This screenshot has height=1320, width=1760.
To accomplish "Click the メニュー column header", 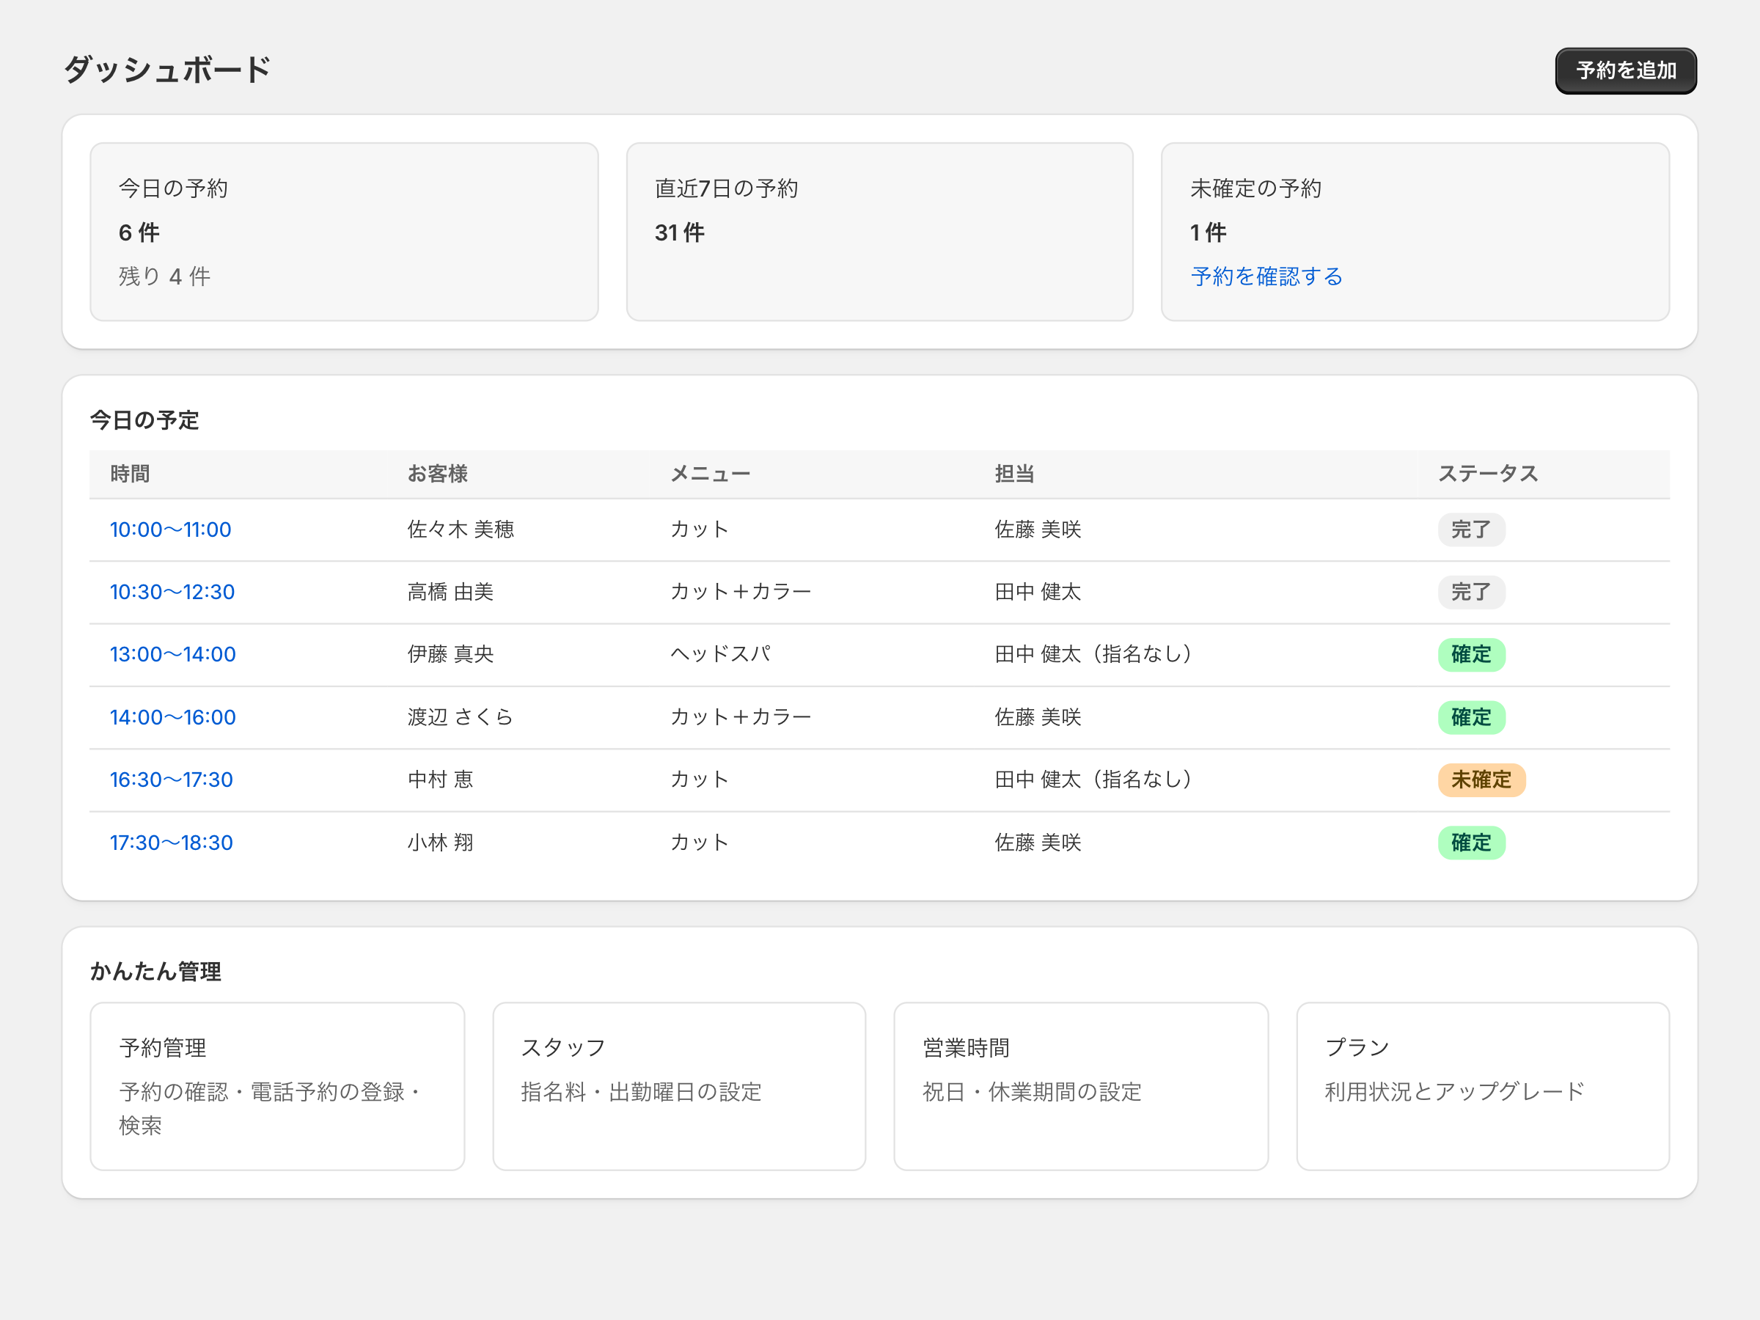I will point(710,474).
